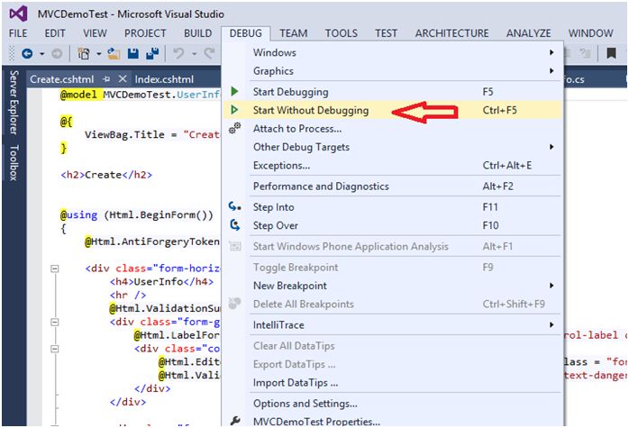Collapse the form-horizontal div code region
The image size is (629, 428).
tap(55, 269)
